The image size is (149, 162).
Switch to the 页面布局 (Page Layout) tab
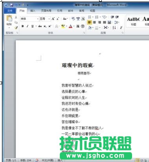point(46,11)
